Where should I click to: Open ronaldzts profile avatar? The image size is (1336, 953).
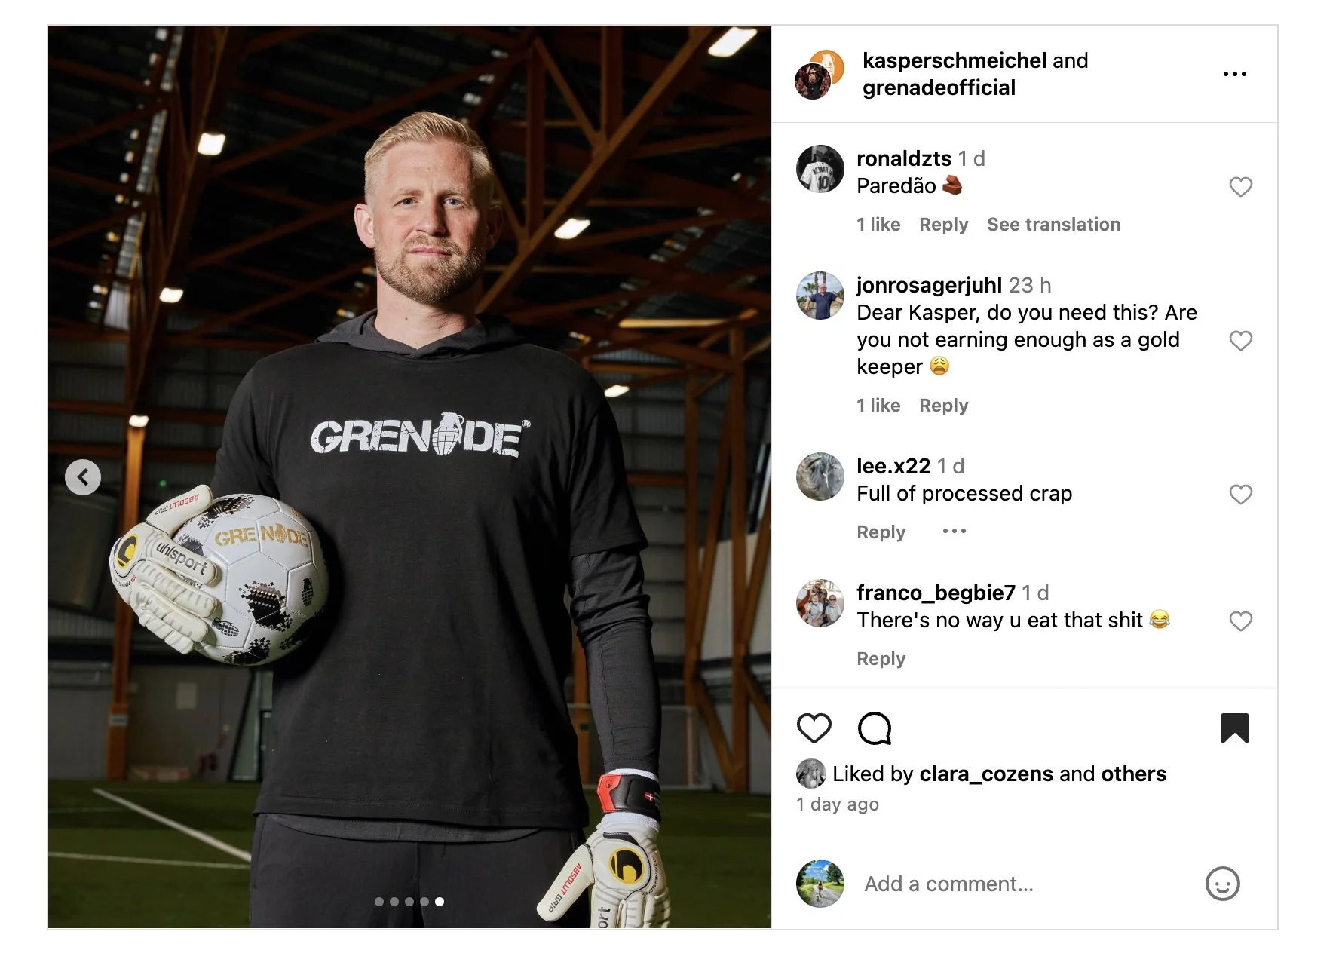pos(820,169)
